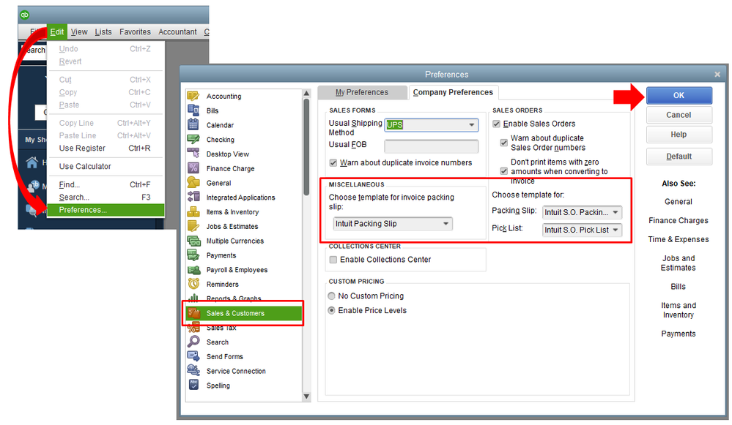732x425 pixels.
Task: Open the Finance Charge percent icon
Action: tap(193, 168)
